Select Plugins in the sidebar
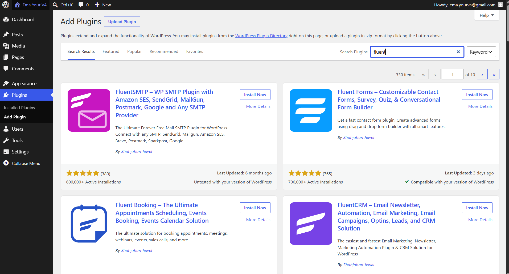The image size is (509, 274). click(27, 95)
